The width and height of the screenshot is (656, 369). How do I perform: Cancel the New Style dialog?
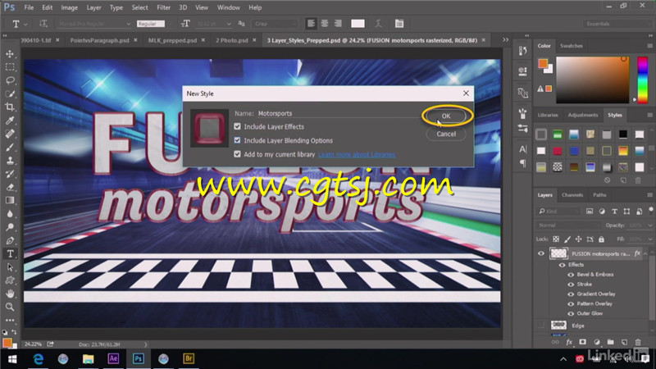click(446, 134)
